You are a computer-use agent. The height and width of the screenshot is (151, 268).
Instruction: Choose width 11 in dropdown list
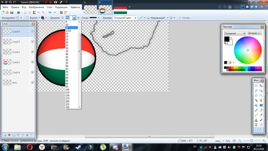coord(72,28)
